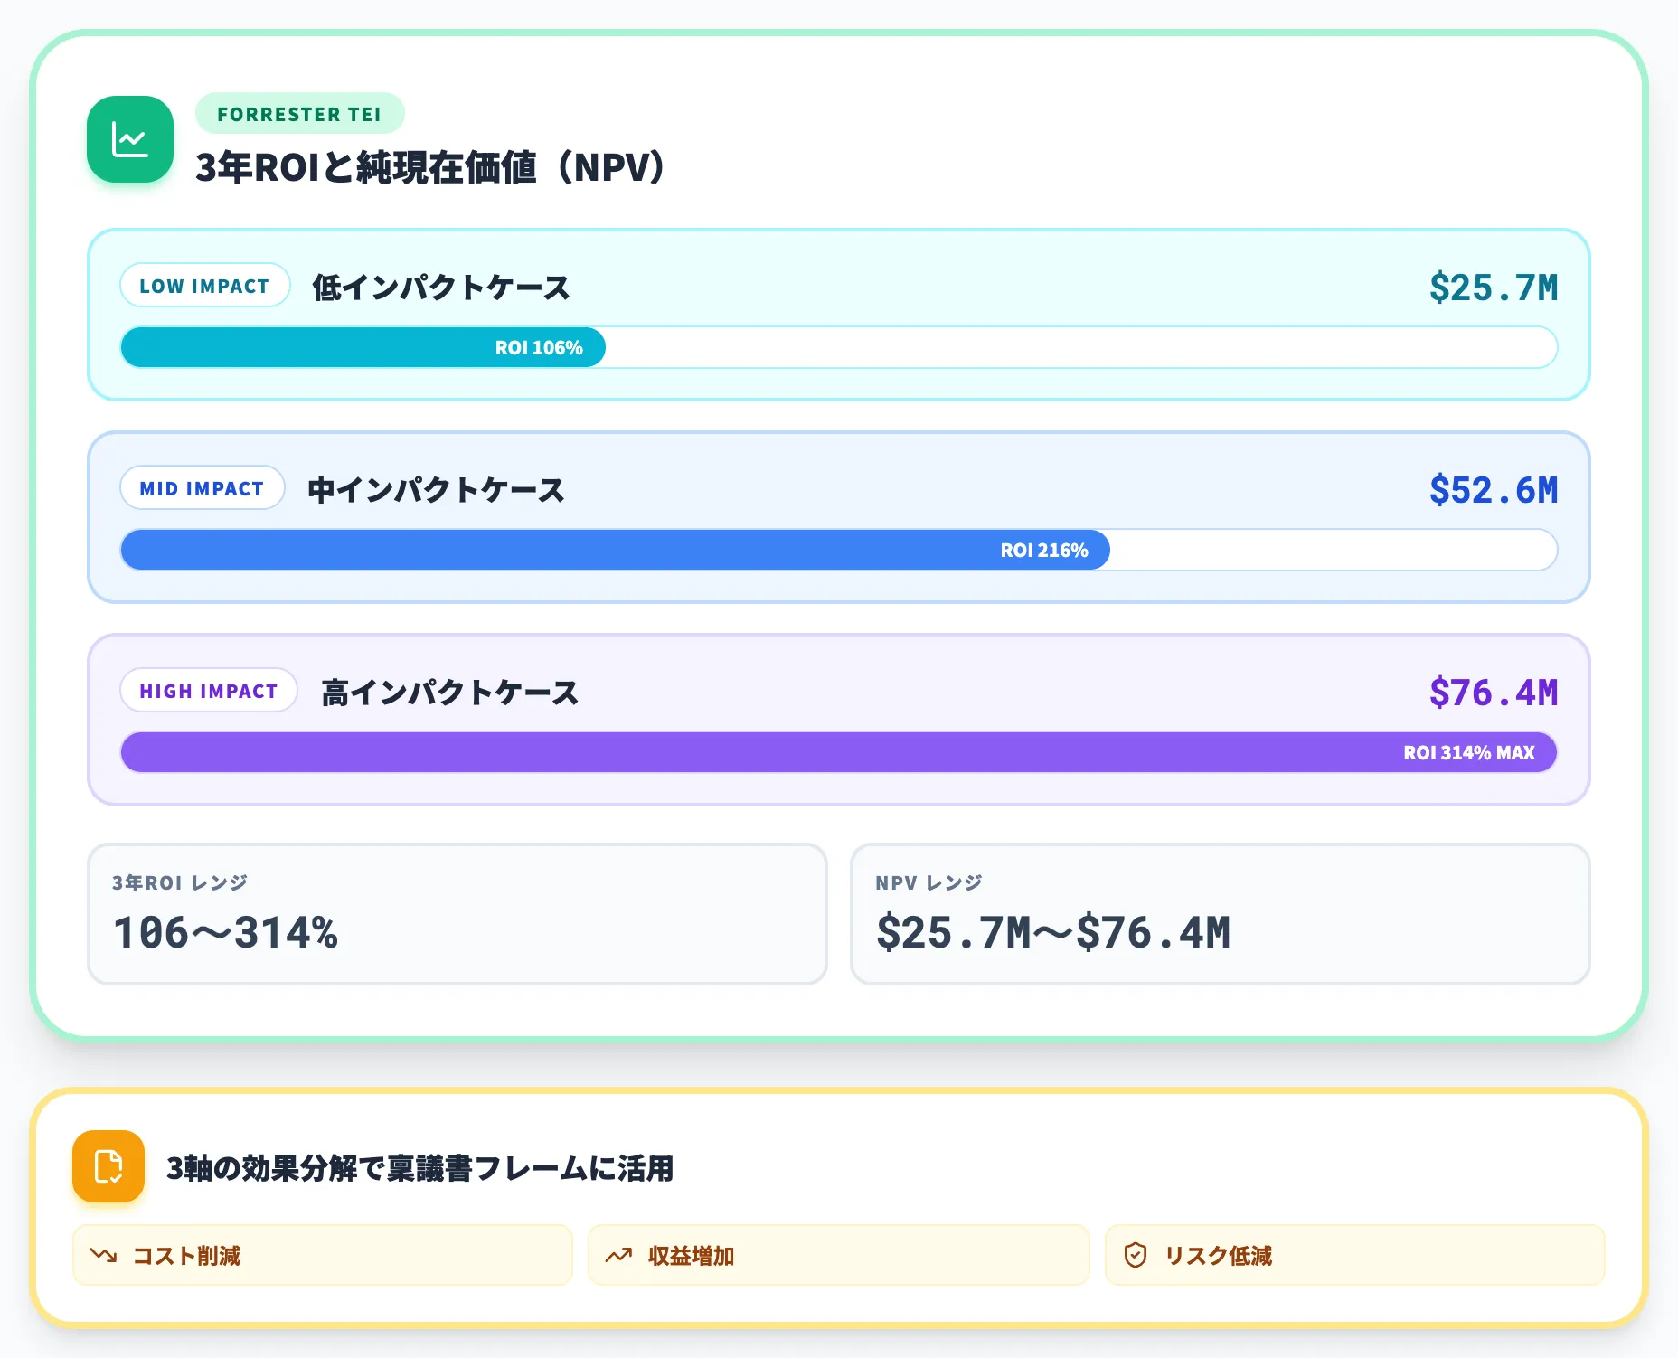Image resolution: width=1678 pixels, height=1358 pixels.
Task: Click the 低インパクトケース title
Action: point(441,288)
